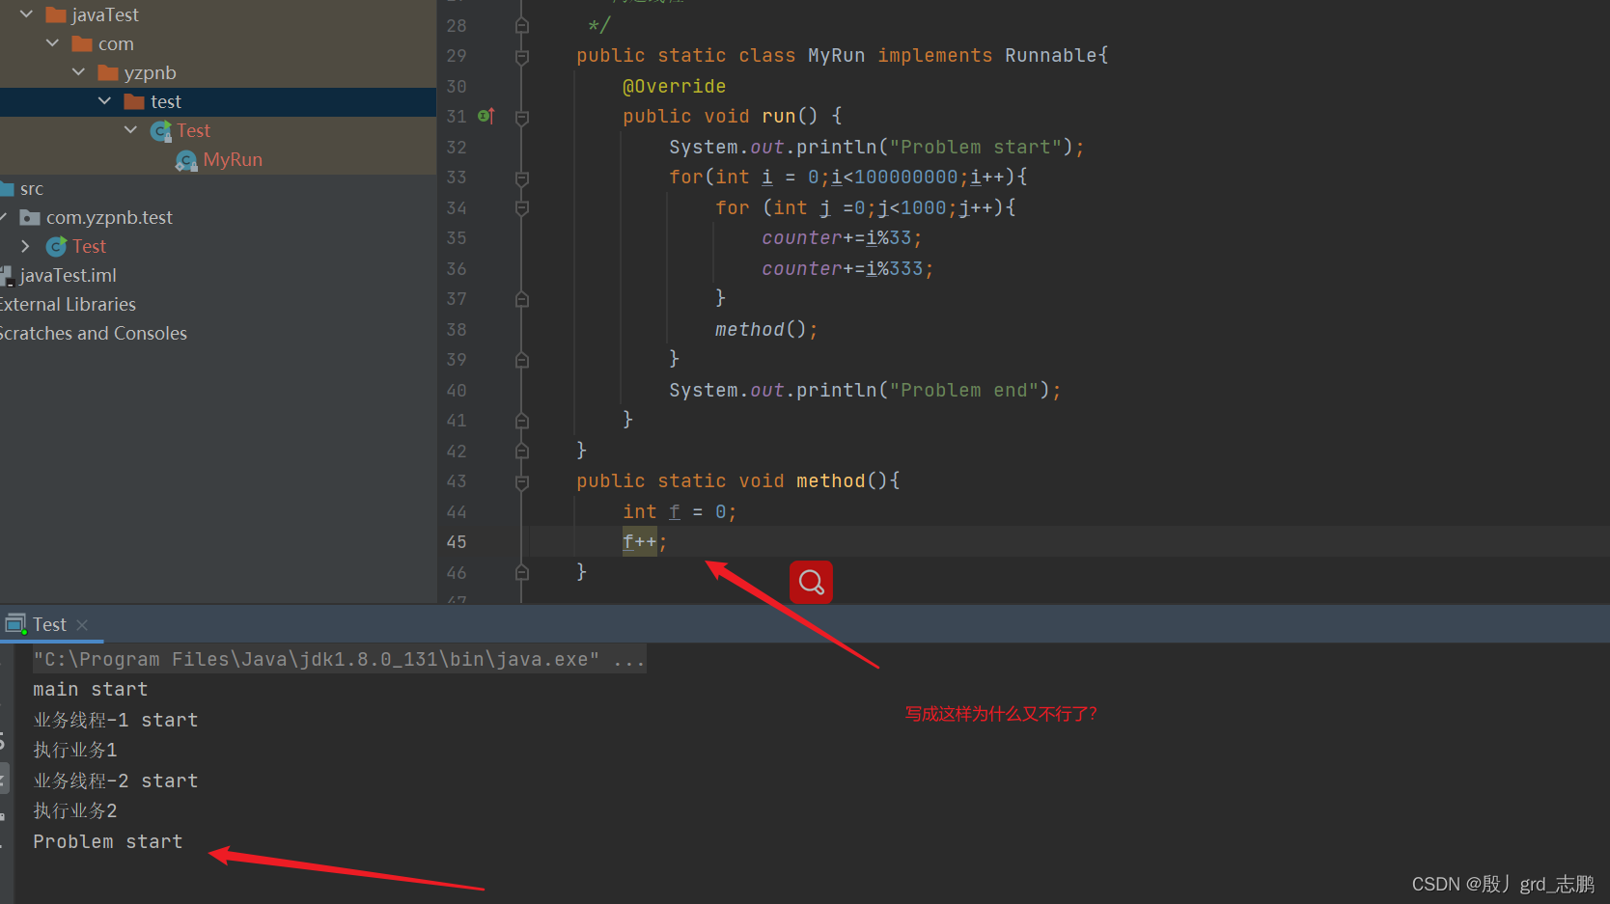Click line number 45 in gutter
Image resolution: width=1610 pixels, height=904 pixels.
pos(457,542)
